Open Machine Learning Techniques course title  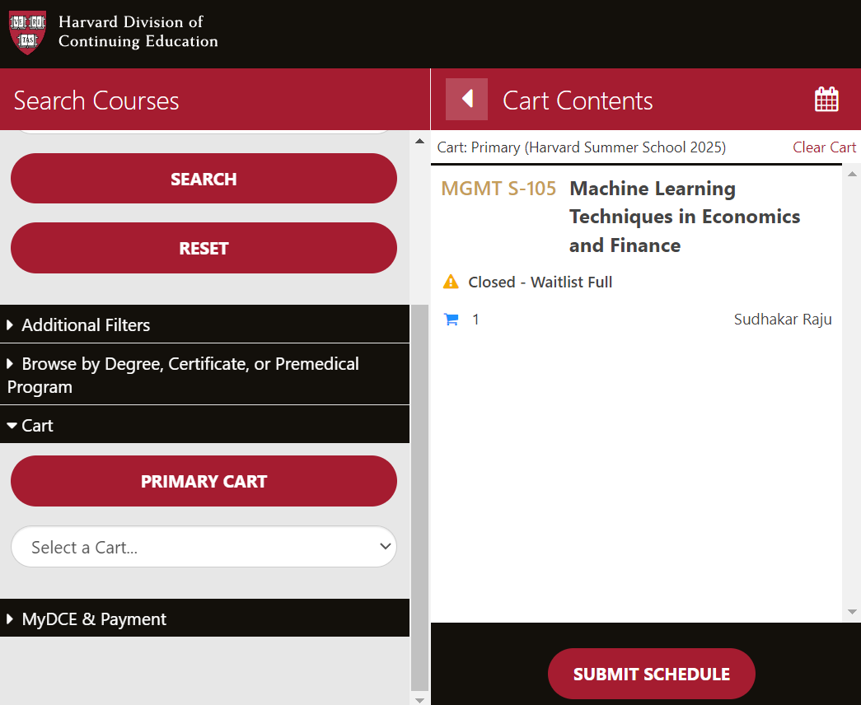point(684,217)
